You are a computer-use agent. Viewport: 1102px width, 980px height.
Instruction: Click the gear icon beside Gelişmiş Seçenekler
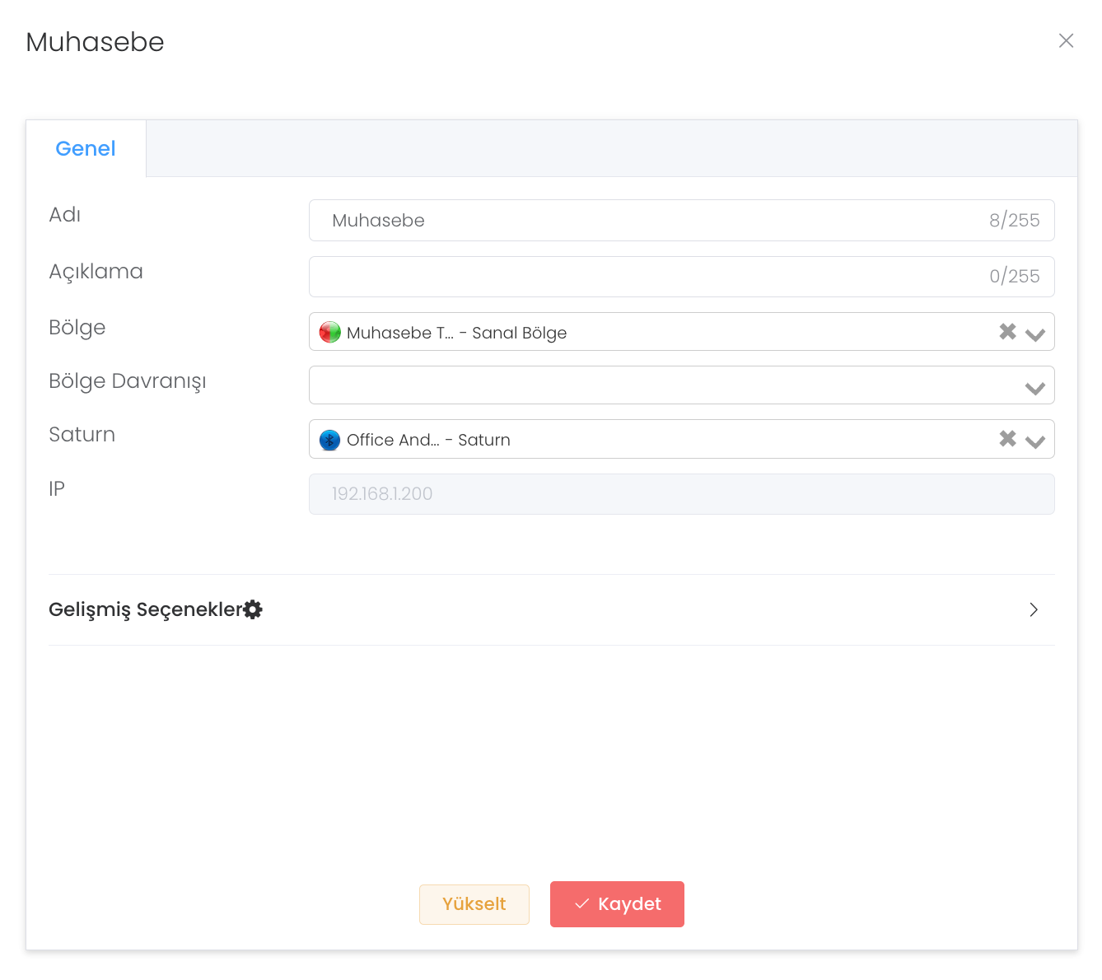point(253,609)
